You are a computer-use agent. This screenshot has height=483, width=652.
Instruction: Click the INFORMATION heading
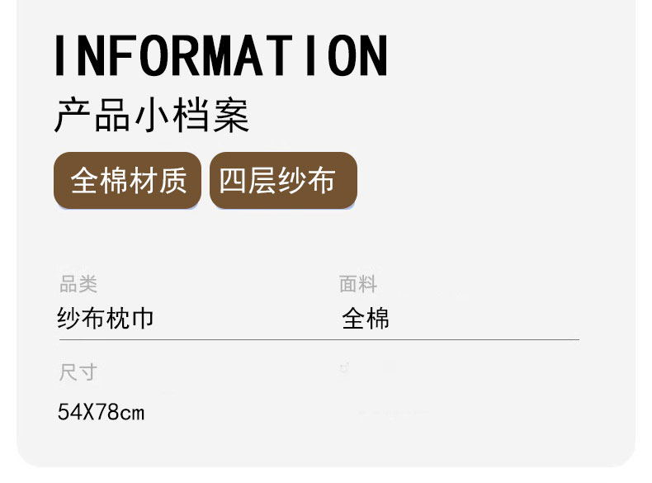pyautogui.click(x=220, y=55)
